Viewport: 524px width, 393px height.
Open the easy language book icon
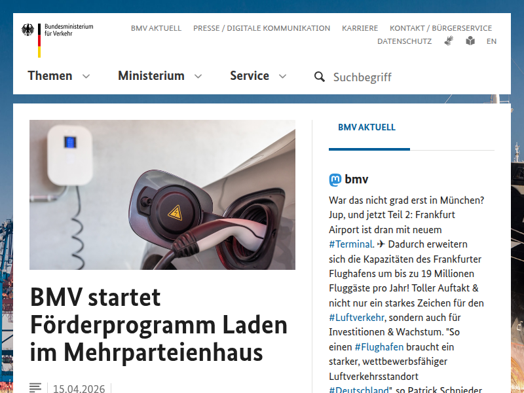tap(470, 41)
